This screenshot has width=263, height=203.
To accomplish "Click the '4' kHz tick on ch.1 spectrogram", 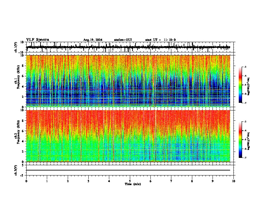I will click(x=23, y=87).
